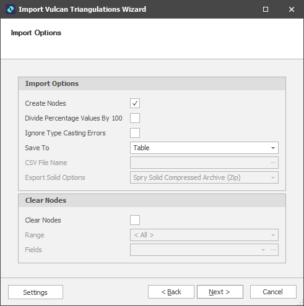
Task: Proceed with the Next button
Action: pos(220,292)
